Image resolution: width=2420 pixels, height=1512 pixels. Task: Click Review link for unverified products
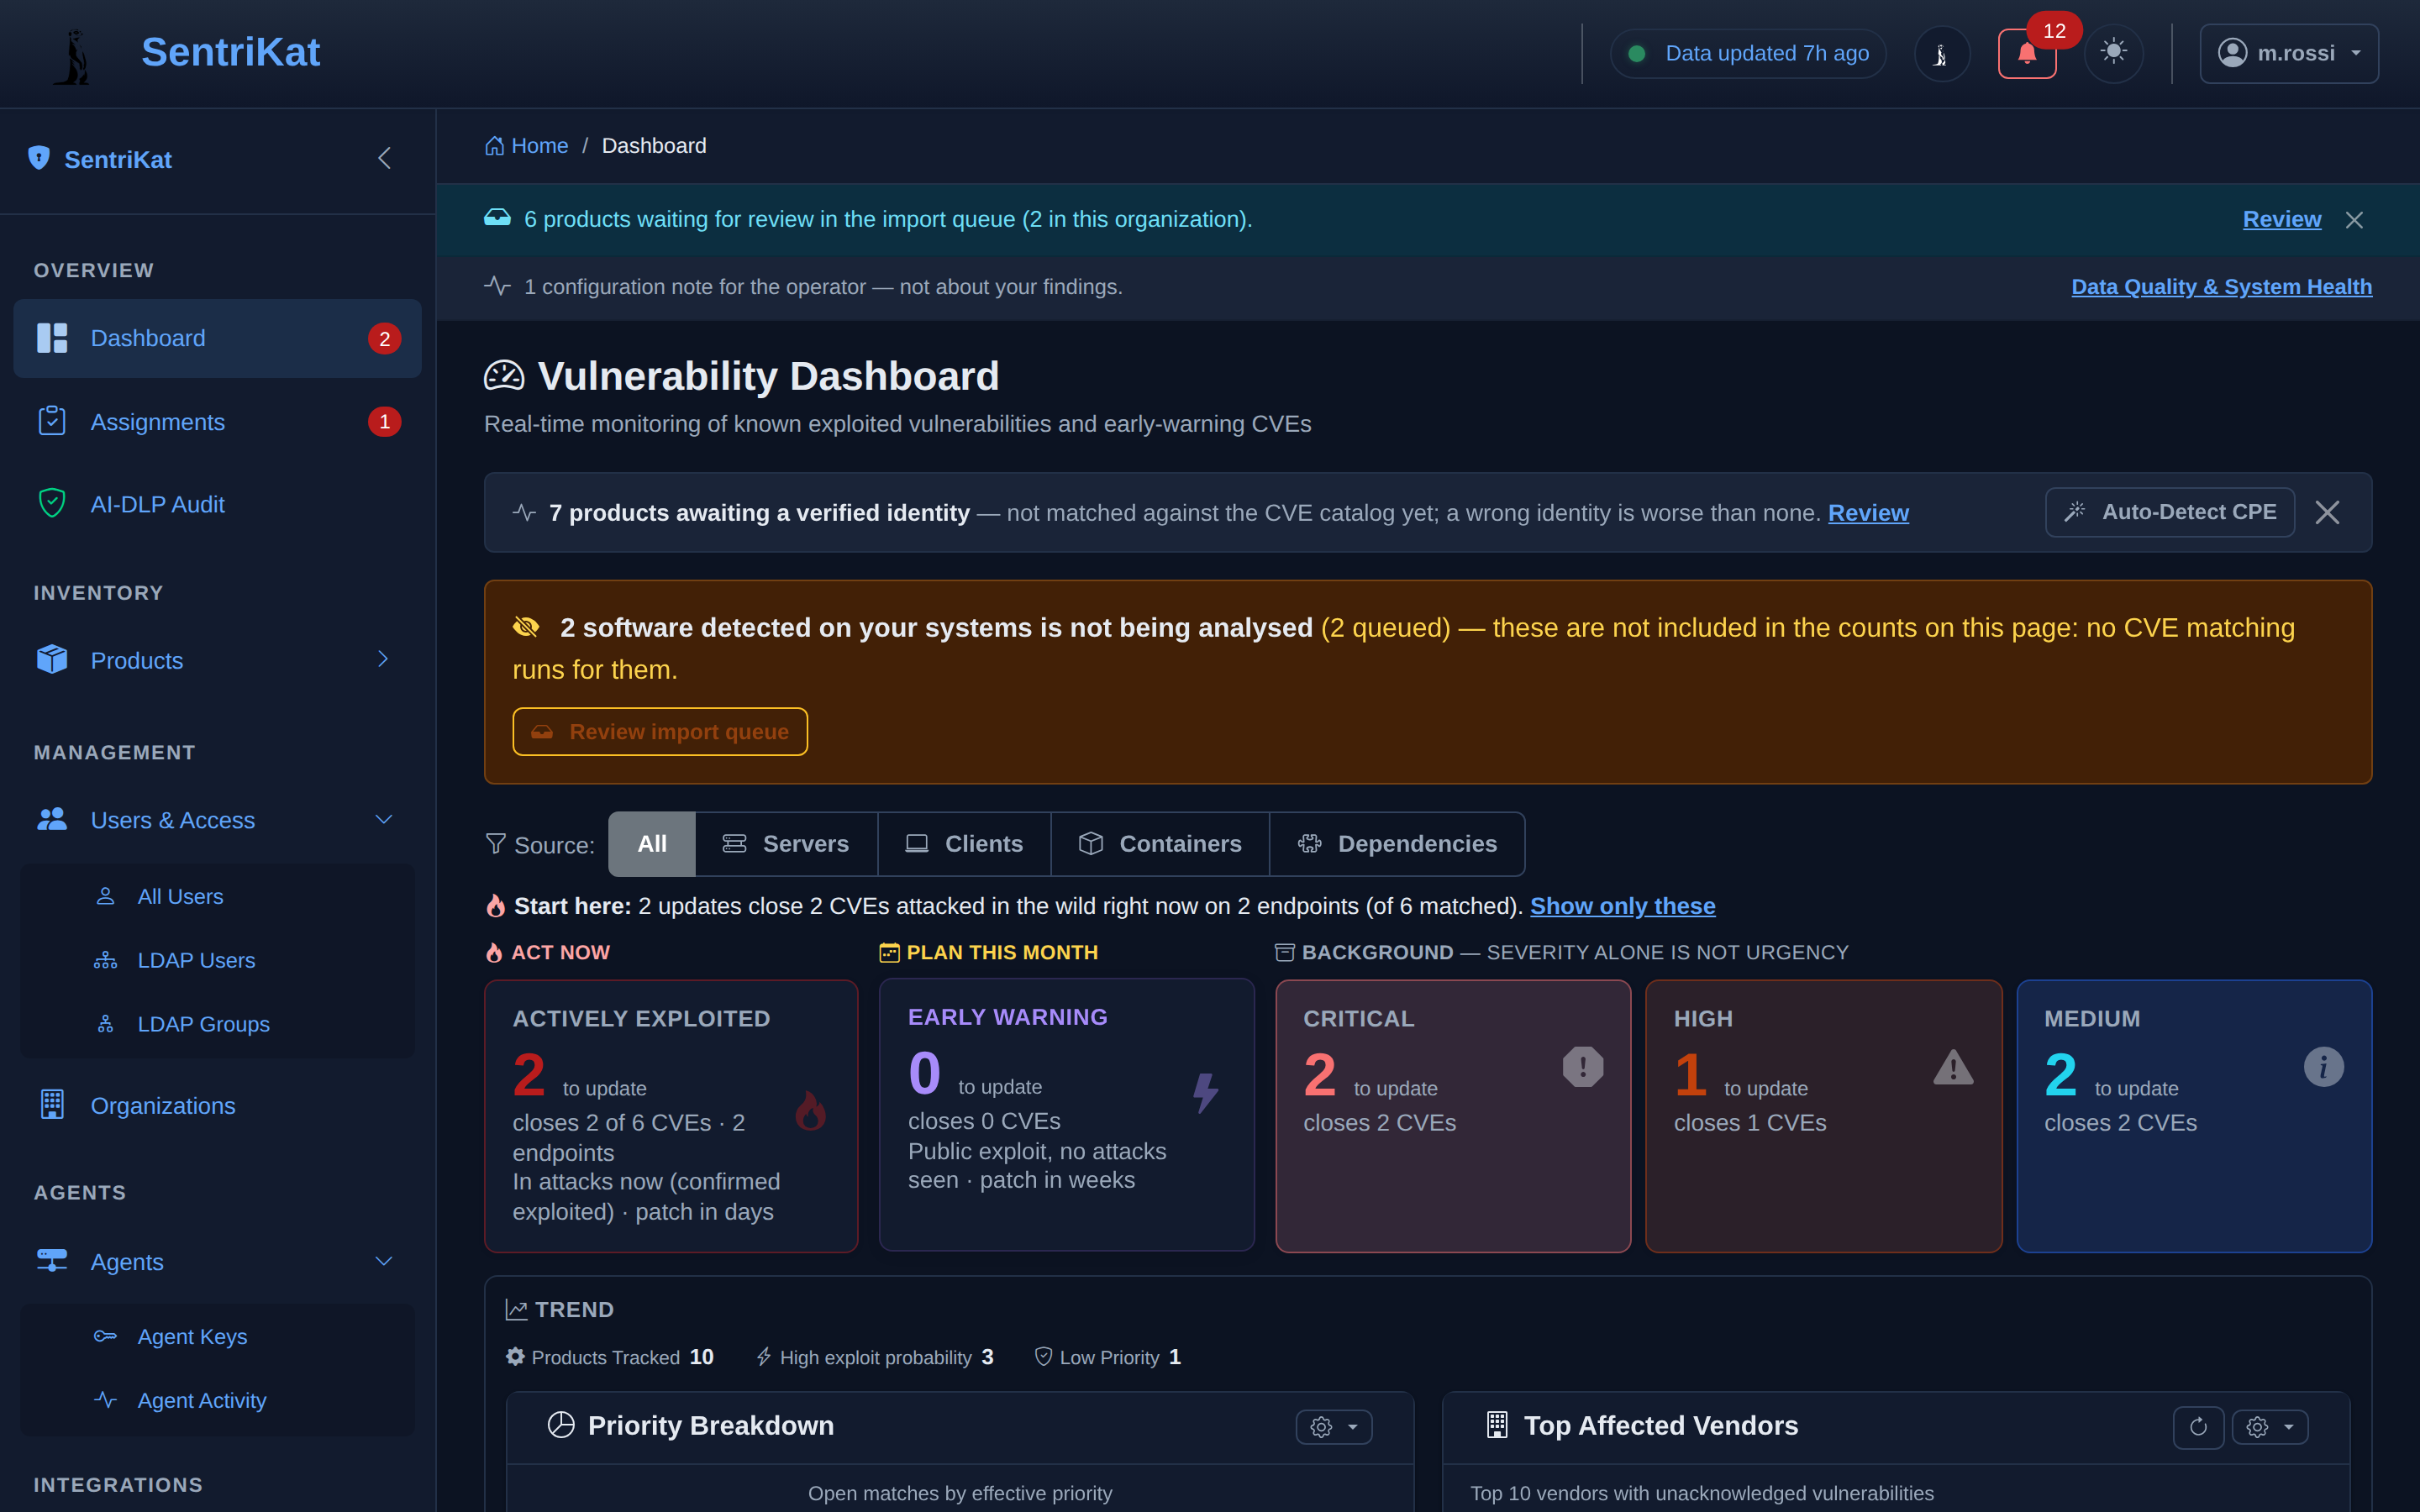point(1868,513)
